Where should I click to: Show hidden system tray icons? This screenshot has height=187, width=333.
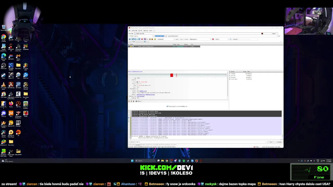point(299,161)
